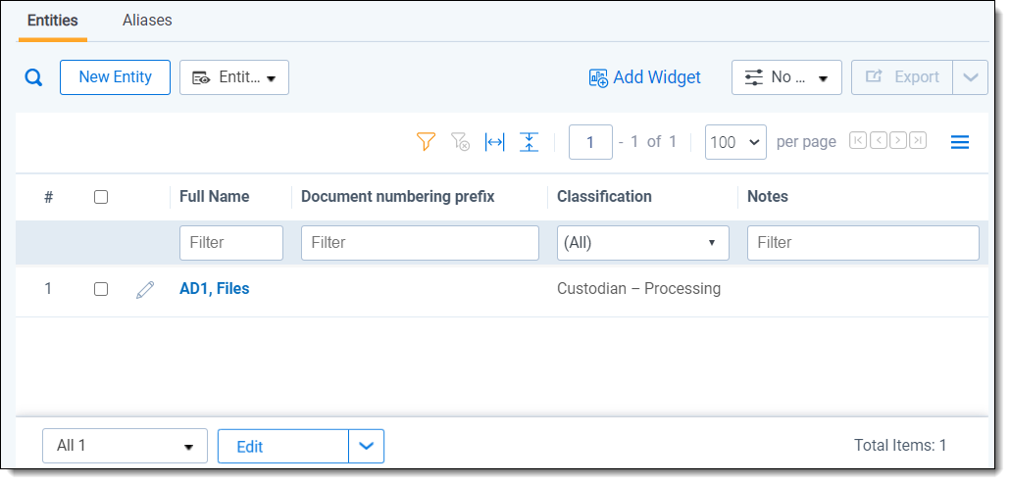Viewport: 1010px width, 484px height.
Task: Click the orange filter funnel icon
Action: (x=426, y=142)
